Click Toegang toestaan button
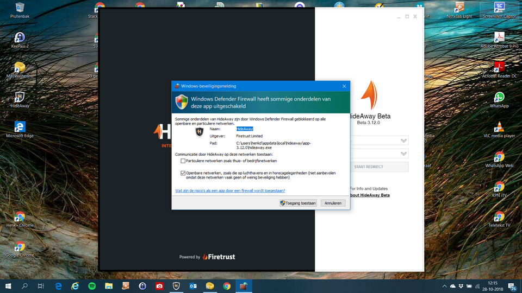Screen dimensions: 522x293 click(298, 203)
